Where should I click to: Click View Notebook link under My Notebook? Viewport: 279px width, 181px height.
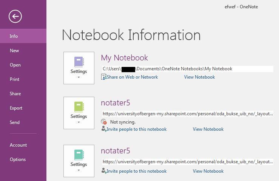coord(199,77)
